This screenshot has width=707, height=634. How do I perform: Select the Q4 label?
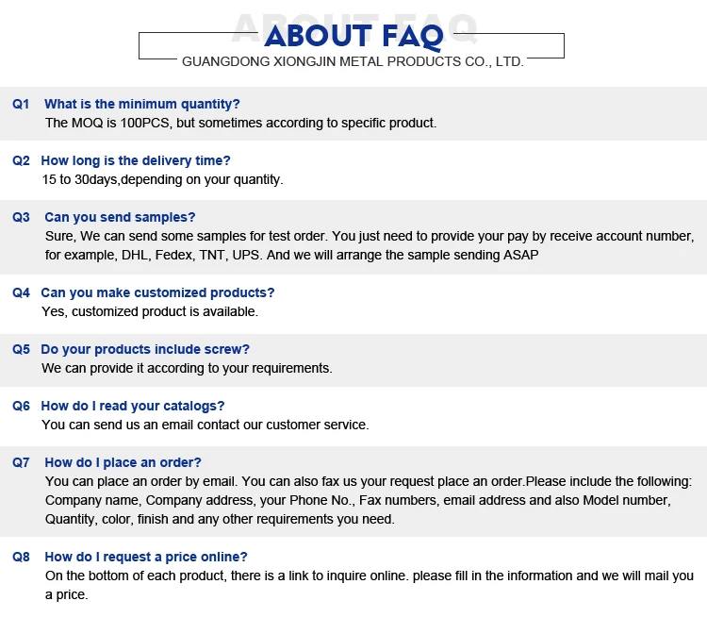[21, 292]
